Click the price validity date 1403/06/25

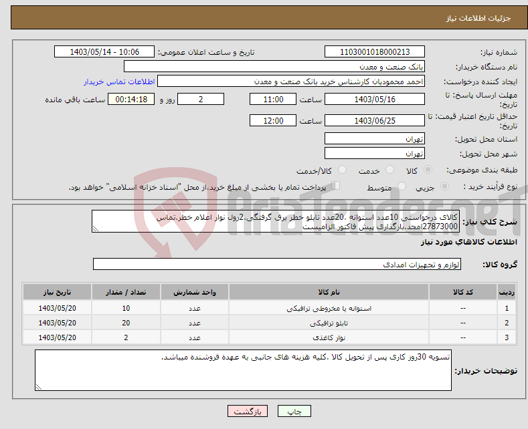(x=375, y=120)
